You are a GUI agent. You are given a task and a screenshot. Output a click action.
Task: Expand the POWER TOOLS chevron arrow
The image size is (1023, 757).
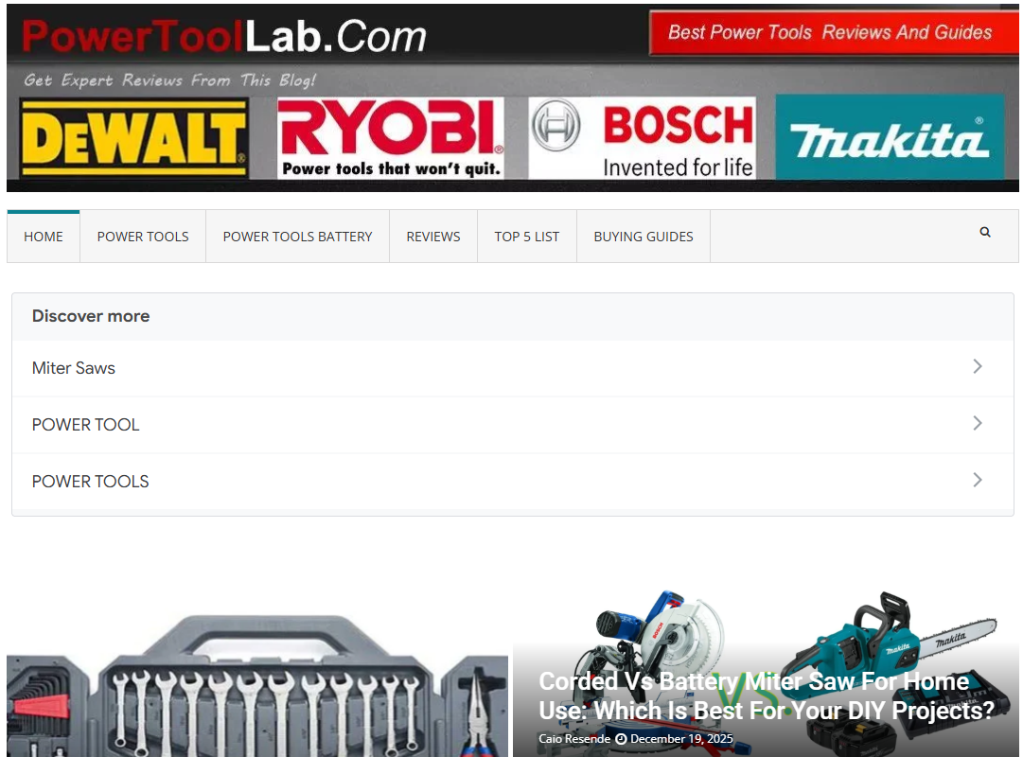(x=978, y=481)
